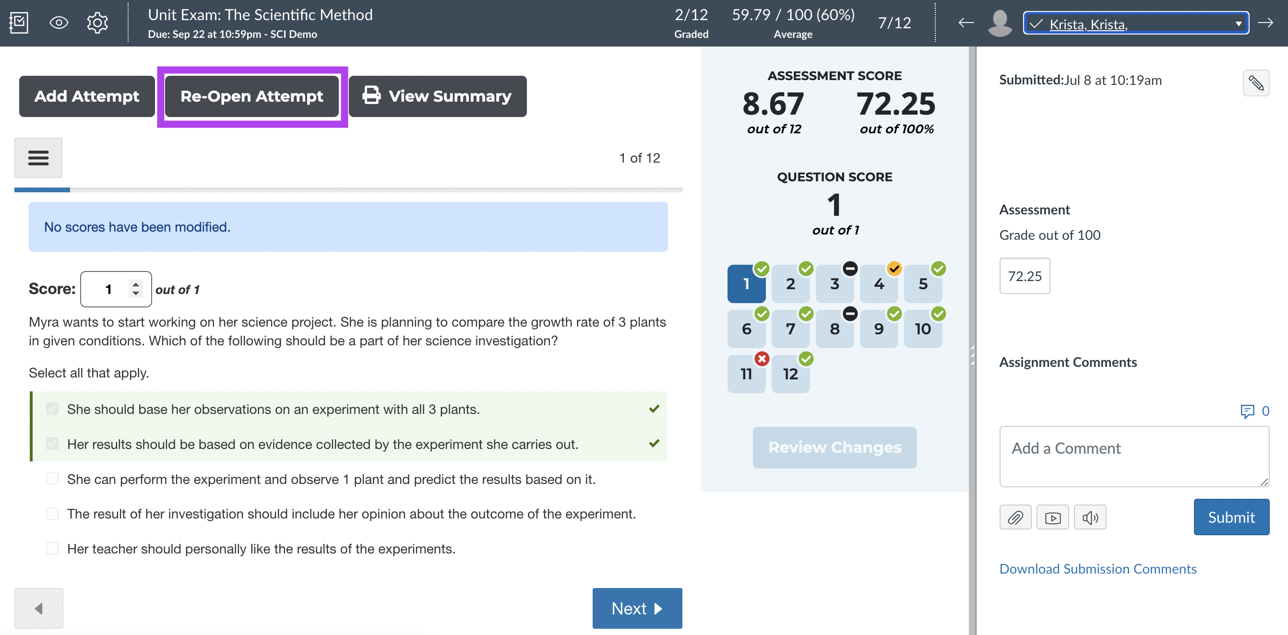This screenshot has height=635, width=1288.
Task: Check "She can perform the experiment" option
Action: click(52, 479)
